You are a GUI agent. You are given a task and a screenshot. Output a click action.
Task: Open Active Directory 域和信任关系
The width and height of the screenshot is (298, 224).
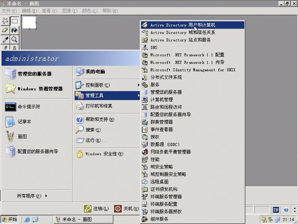point(192,32)
